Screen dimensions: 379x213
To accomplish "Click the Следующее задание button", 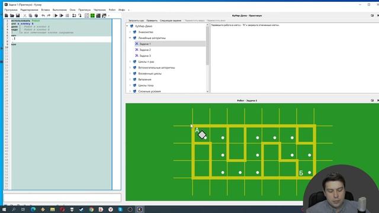I will tap(171, 21).
